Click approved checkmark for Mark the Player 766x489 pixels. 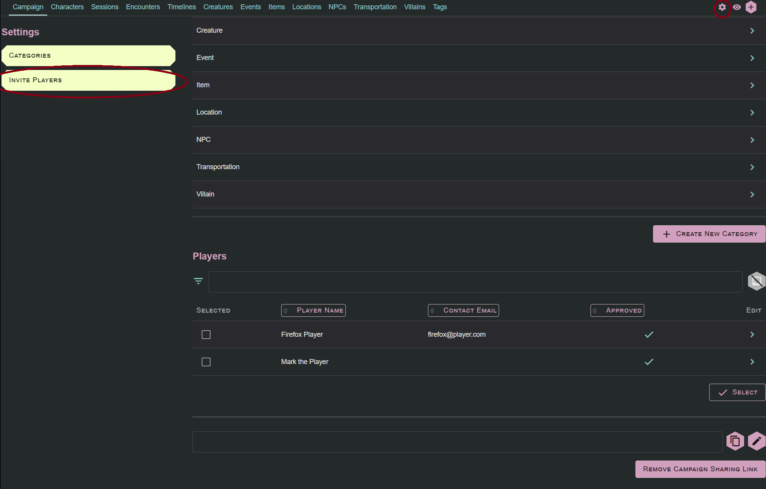coord(649,362)
